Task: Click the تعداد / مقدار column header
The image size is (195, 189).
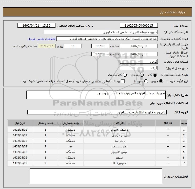Action: pyautogui.click(x=45, y=123)
